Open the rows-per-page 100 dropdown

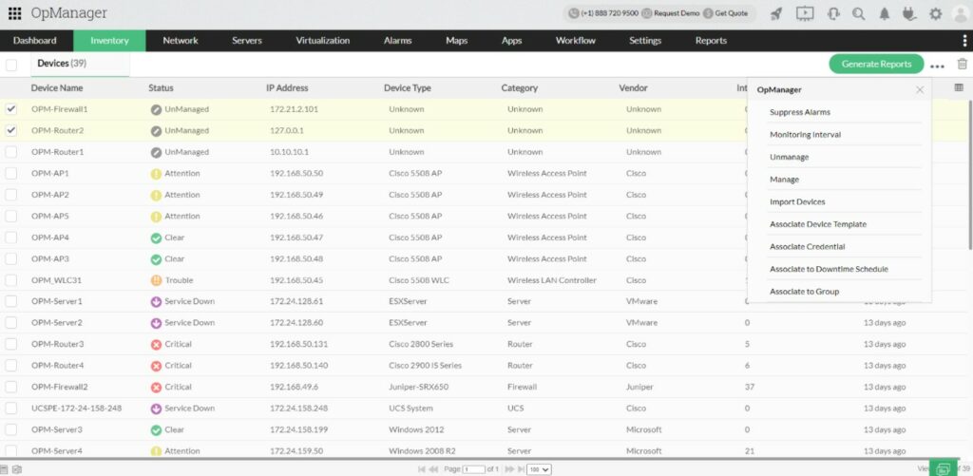point(539,469)
